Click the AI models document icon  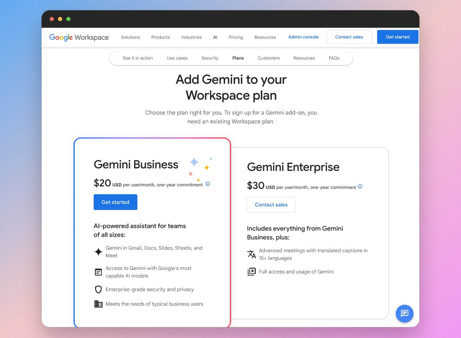click(98, 272)
